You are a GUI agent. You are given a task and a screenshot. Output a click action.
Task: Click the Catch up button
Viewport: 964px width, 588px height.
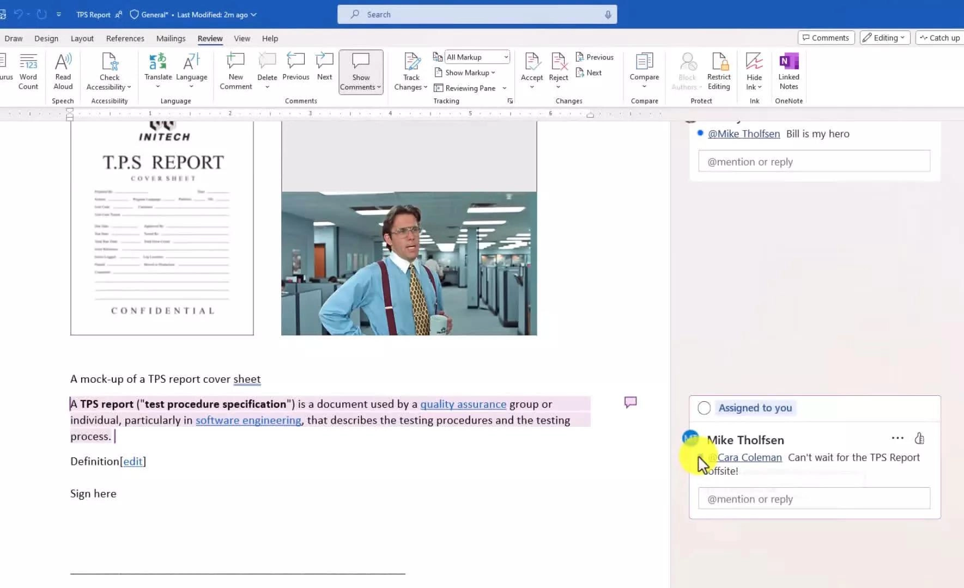(939, 38)
